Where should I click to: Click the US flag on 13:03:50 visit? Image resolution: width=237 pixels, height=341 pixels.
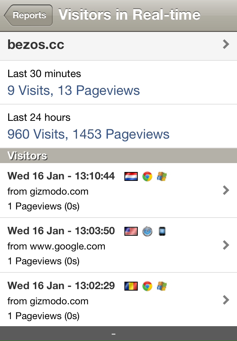(x=131, y=231)
